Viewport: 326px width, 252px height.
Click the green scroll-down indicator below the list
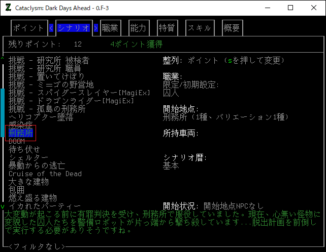(3, 206)
